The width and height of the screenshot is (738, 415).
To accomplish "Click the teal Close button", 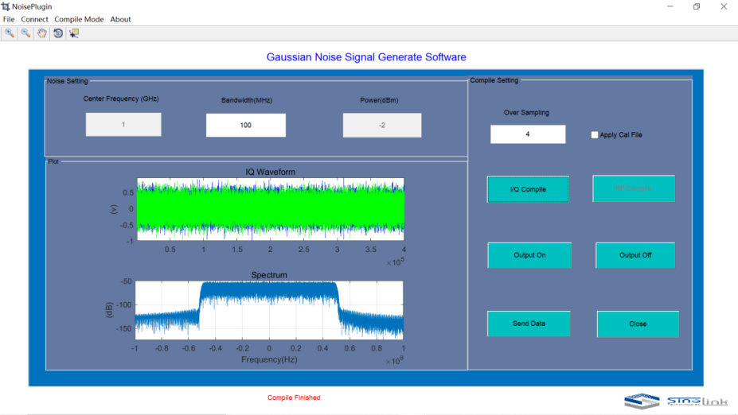I will tap(638, 324).
